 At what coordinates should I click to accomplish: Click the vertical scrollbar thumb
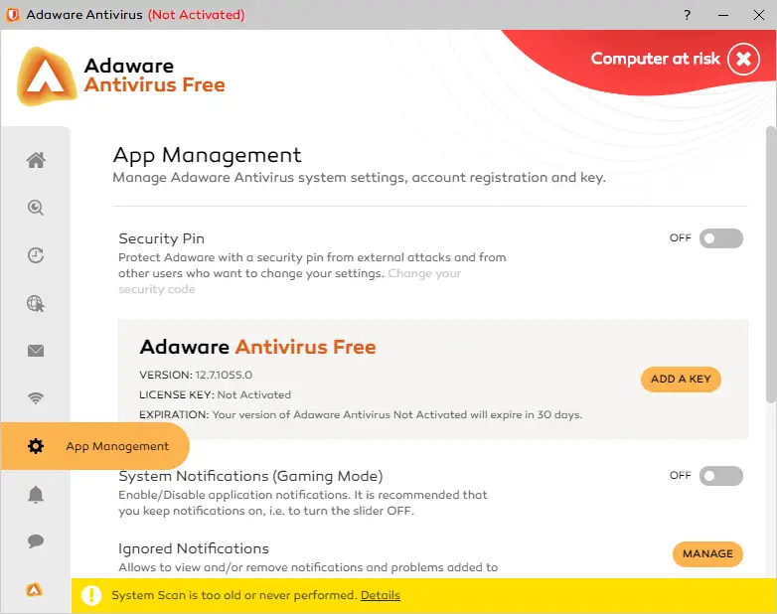tap(771, 264)
